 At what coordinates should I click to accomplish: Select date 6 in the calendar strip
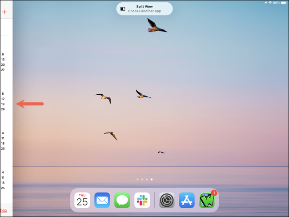point(3,54)
